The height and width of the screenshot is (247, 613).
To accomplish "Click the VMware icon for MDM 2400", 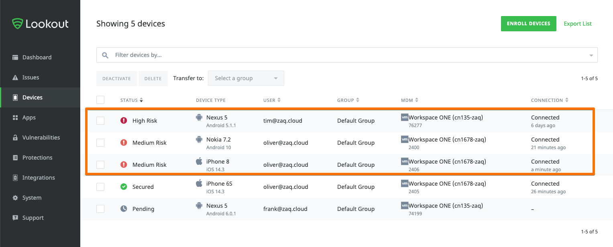I will click(x=404, y=140).
